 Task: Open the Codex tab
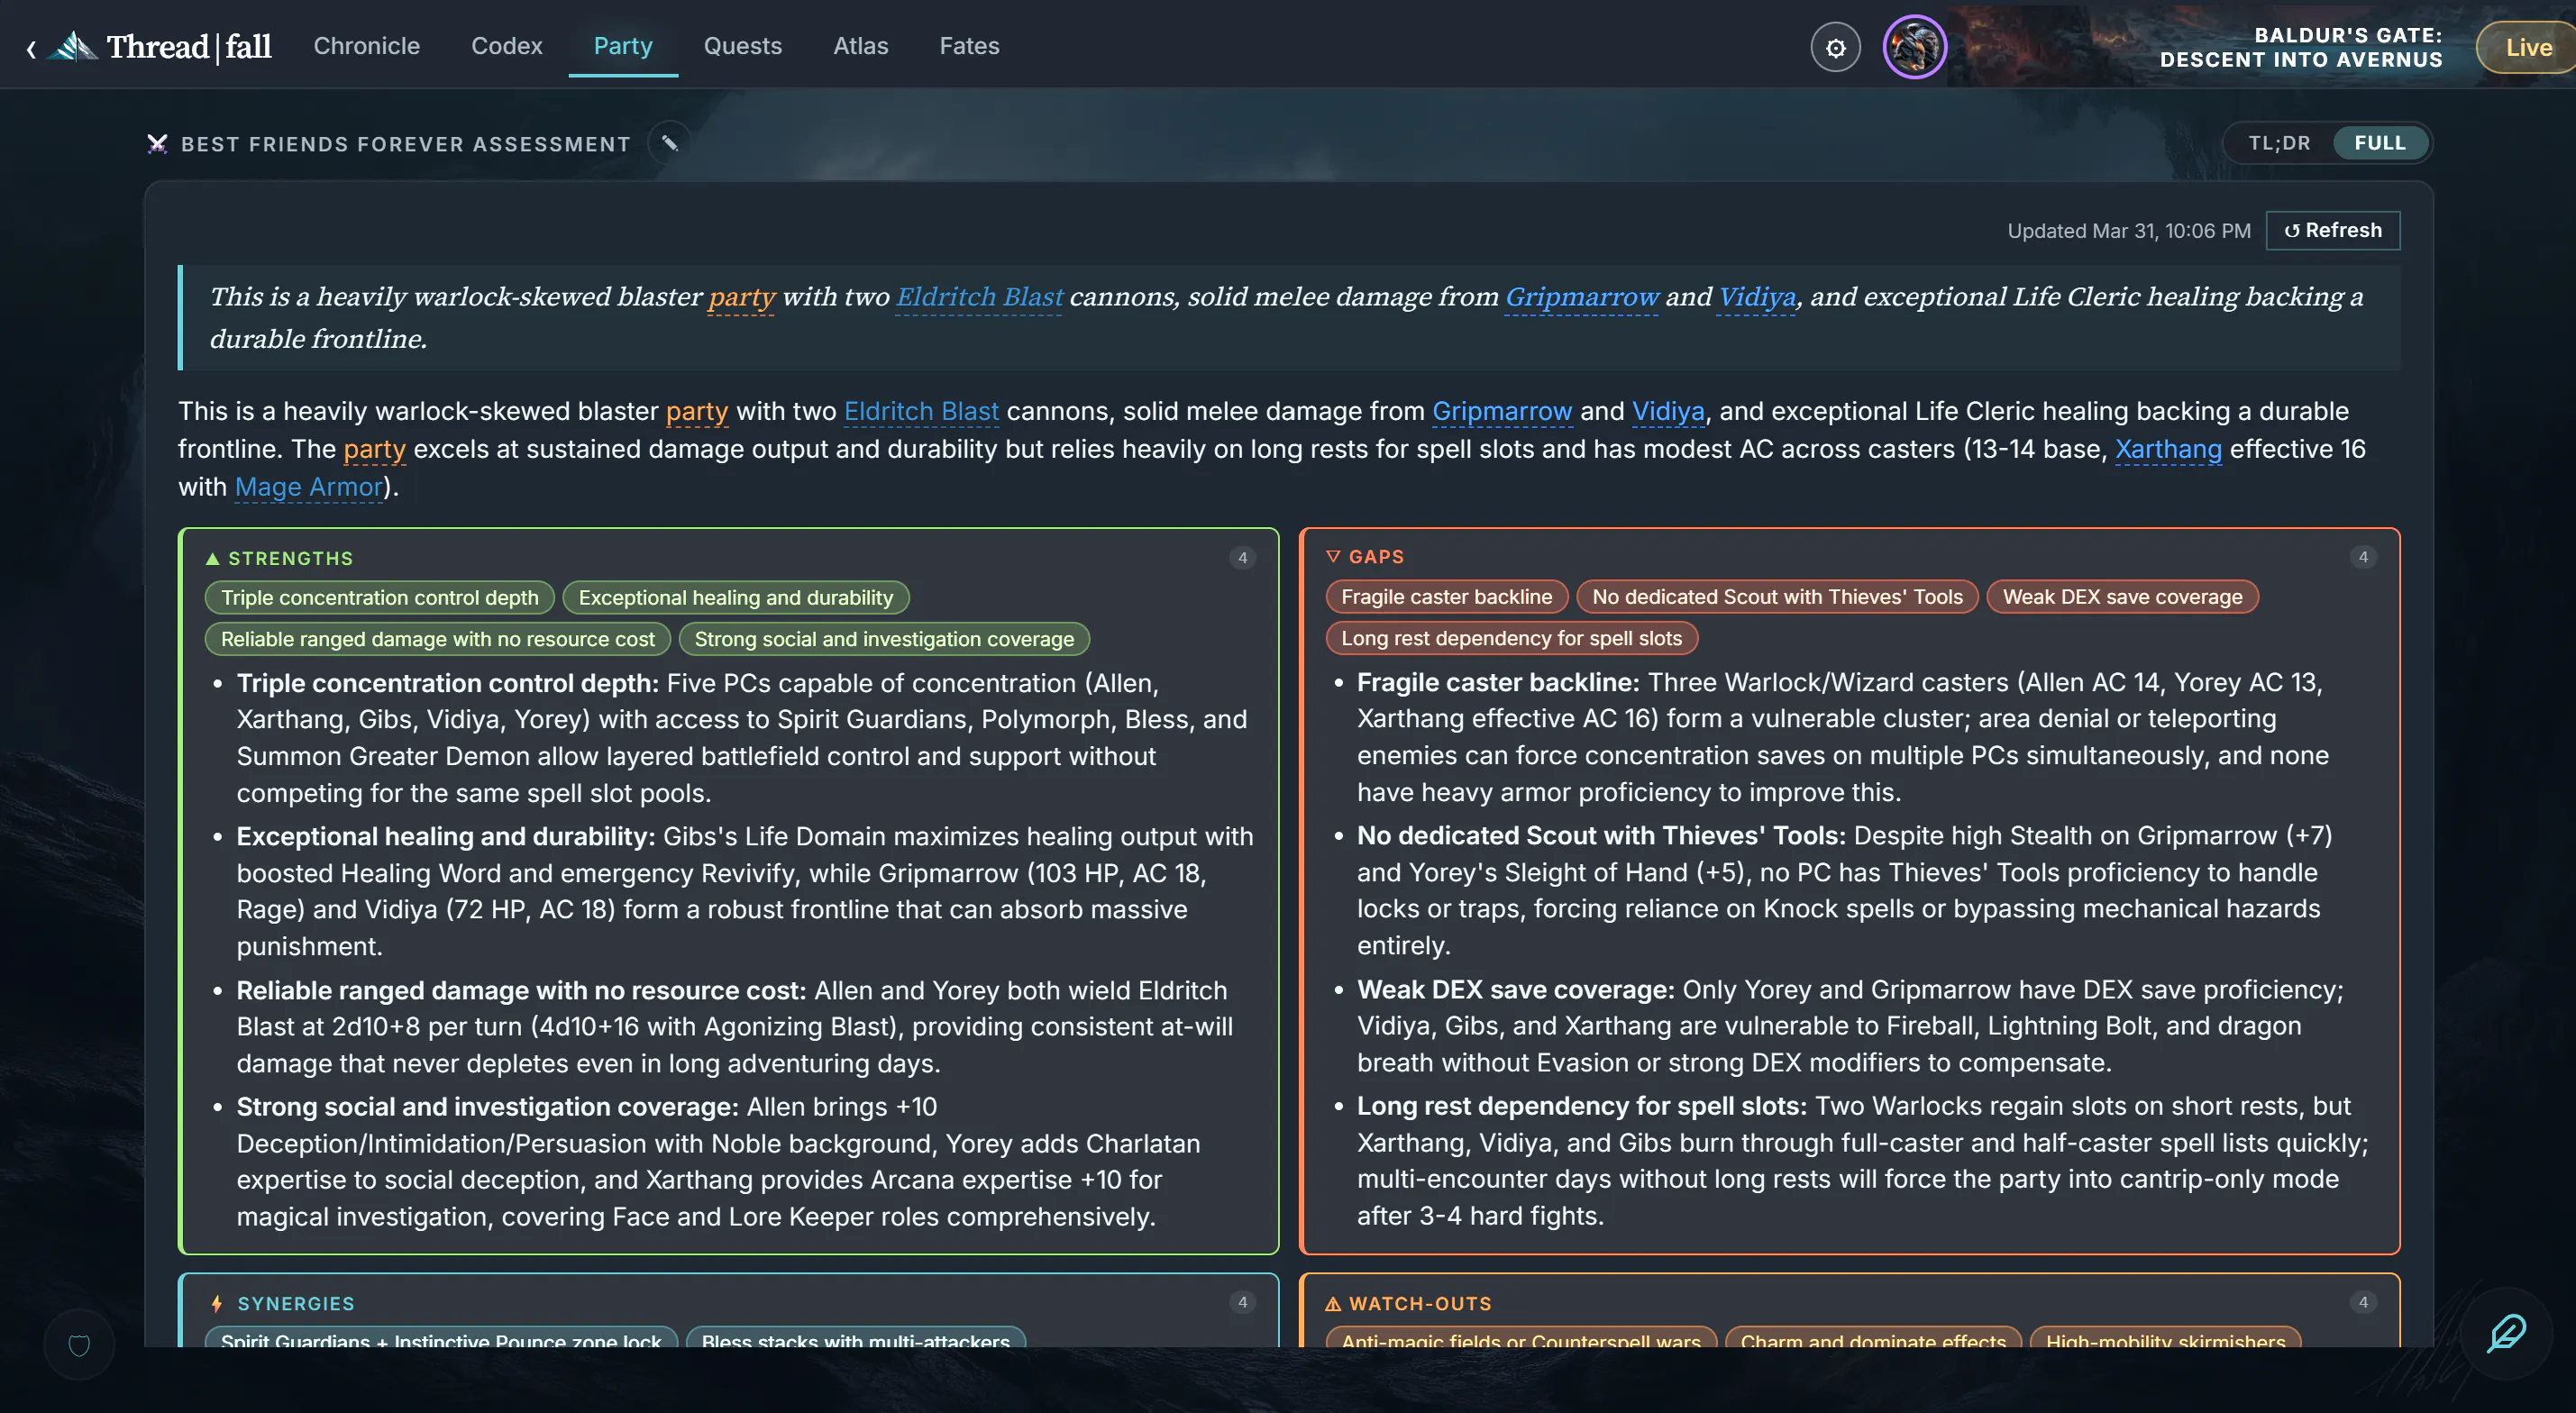point(507,46)
